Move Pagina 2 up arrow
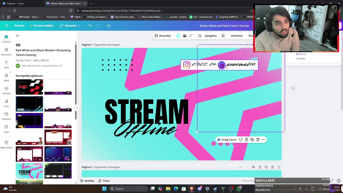The width and height of the screenshot is (343, 193). pyautogui.click(x=240, y=167)
